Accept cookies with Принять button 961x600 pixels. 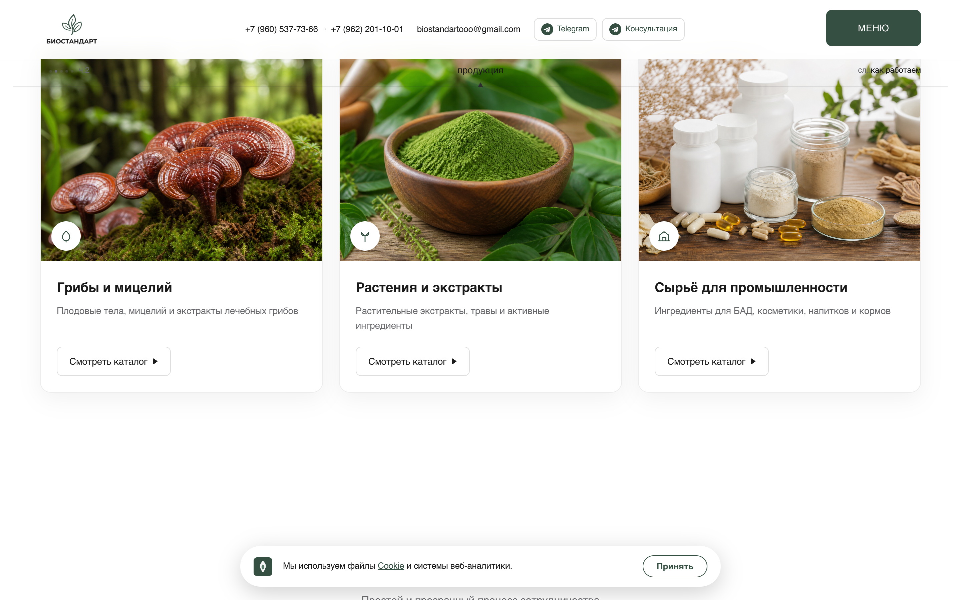(x=674, y=566)
